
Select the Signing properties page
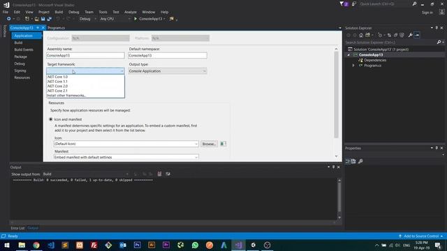click(20, 70)
